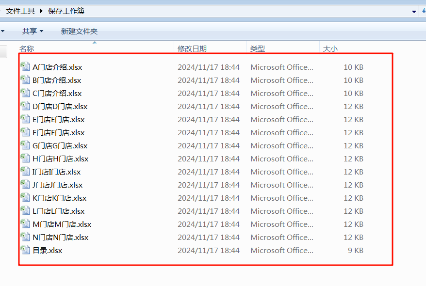Click file name D门店D门店.xlsx
The width and height of the screenshot is (426, 286).
60,106
